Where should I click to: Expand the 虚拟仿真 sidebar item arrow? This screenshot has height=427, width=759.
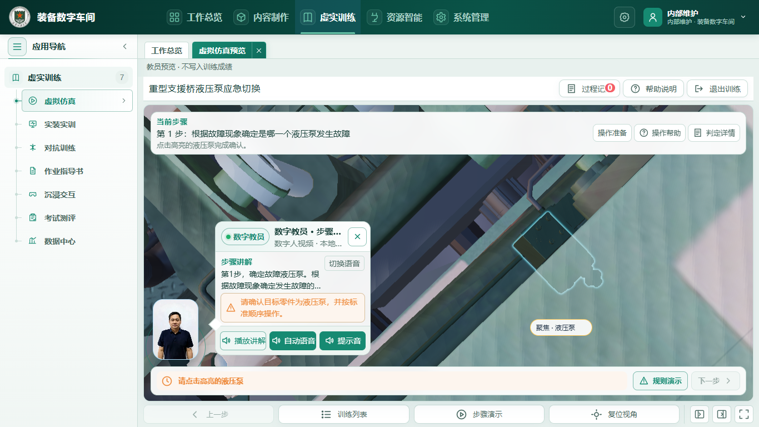click(123, 101)
